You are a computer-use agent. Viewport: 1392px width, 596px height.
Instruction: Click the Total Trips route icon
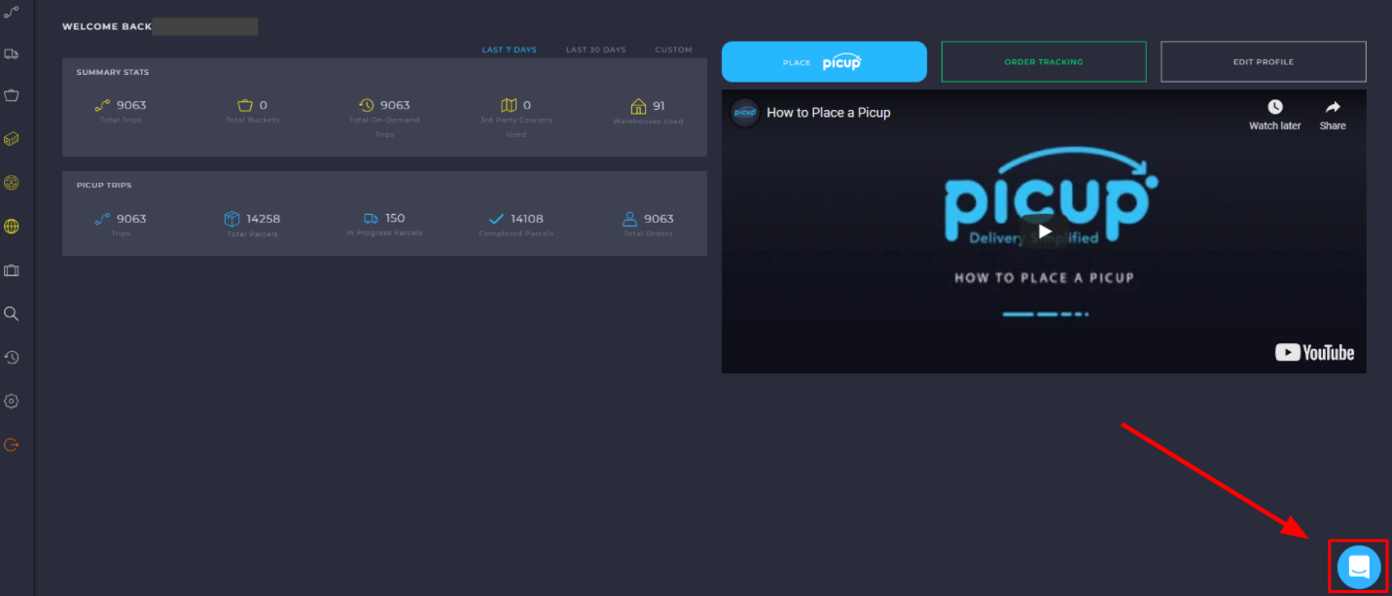click(x=102, y=105)
